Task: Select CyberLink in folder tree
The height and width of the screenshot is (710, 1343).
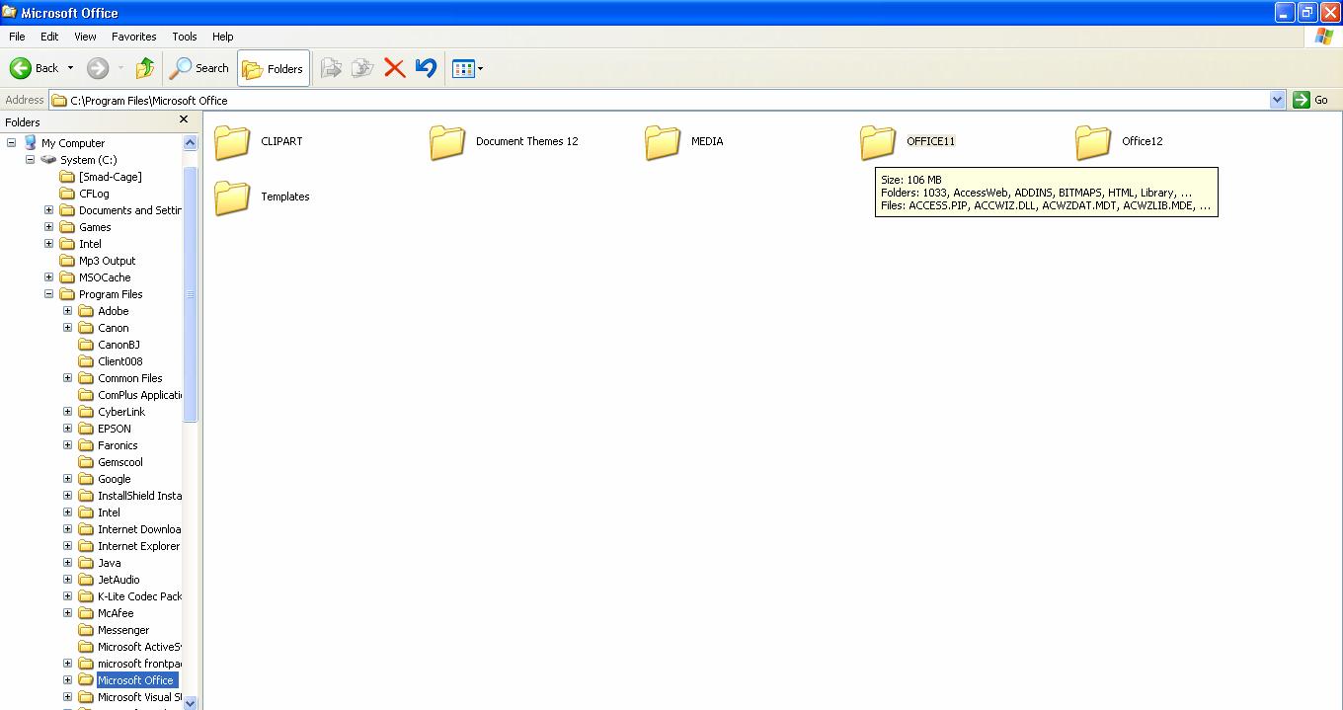Action: pos(120,412)
